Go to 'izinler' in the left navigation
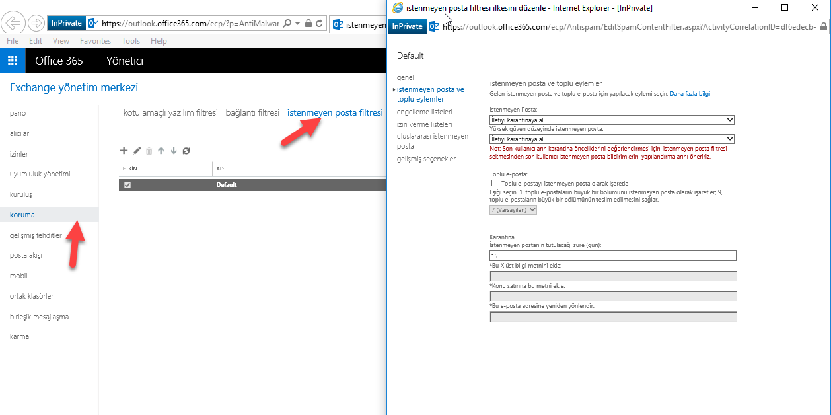 click(x=19, y=154)
